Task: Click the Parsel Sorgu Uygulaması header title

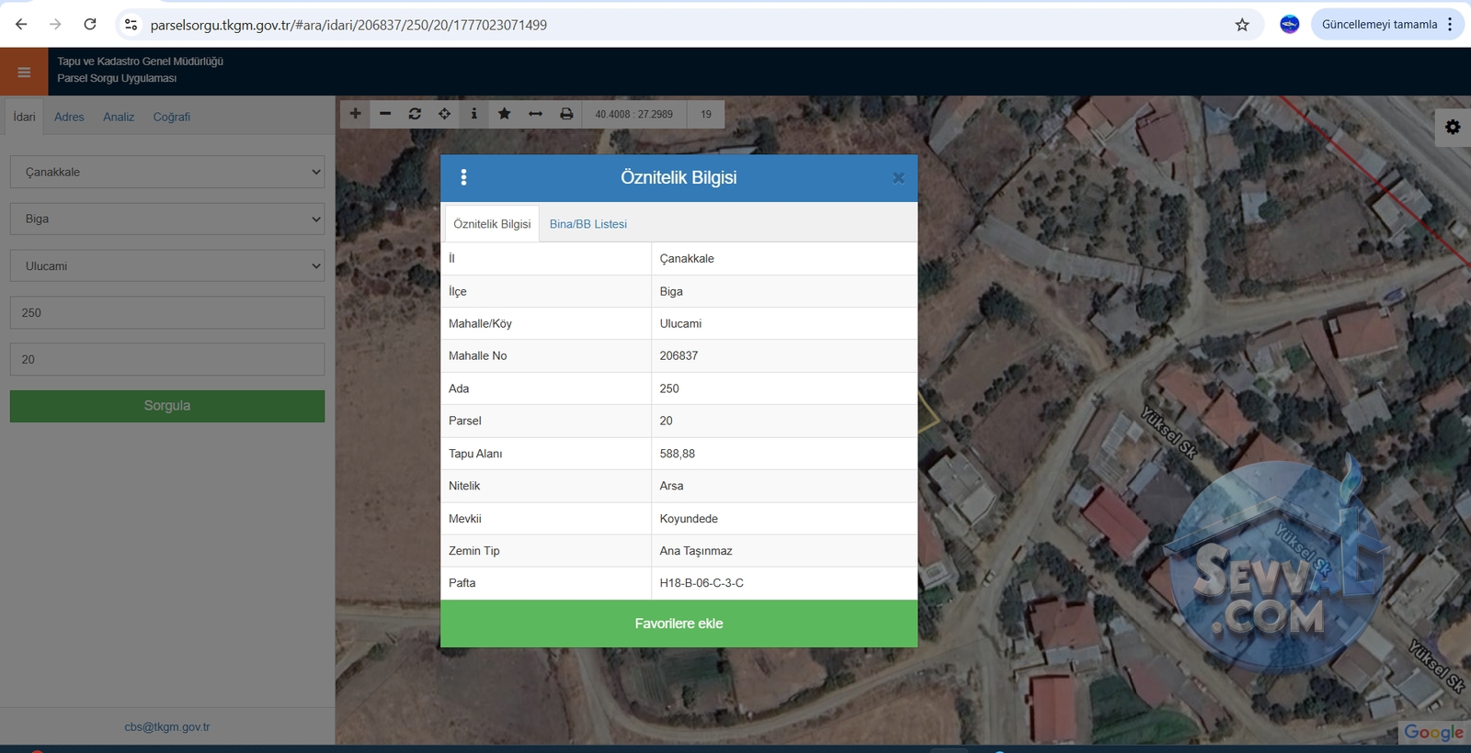Action: pos(117,78)
